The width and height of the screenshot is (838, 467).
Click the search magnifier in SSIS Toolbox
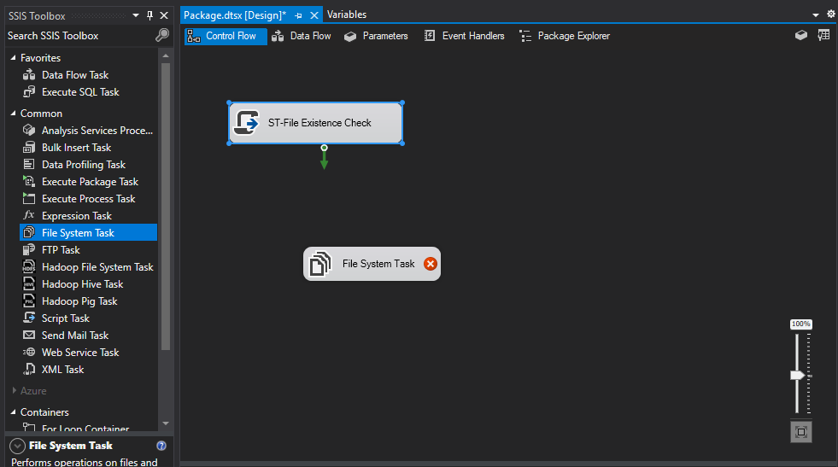tap(162, 36)
